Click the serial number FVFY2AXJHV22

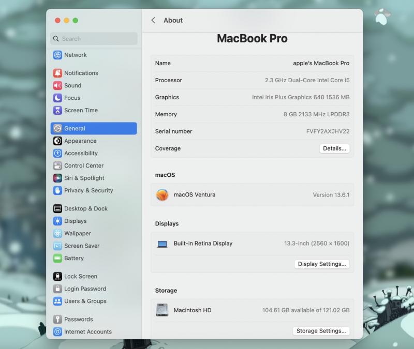click(328, 131)
